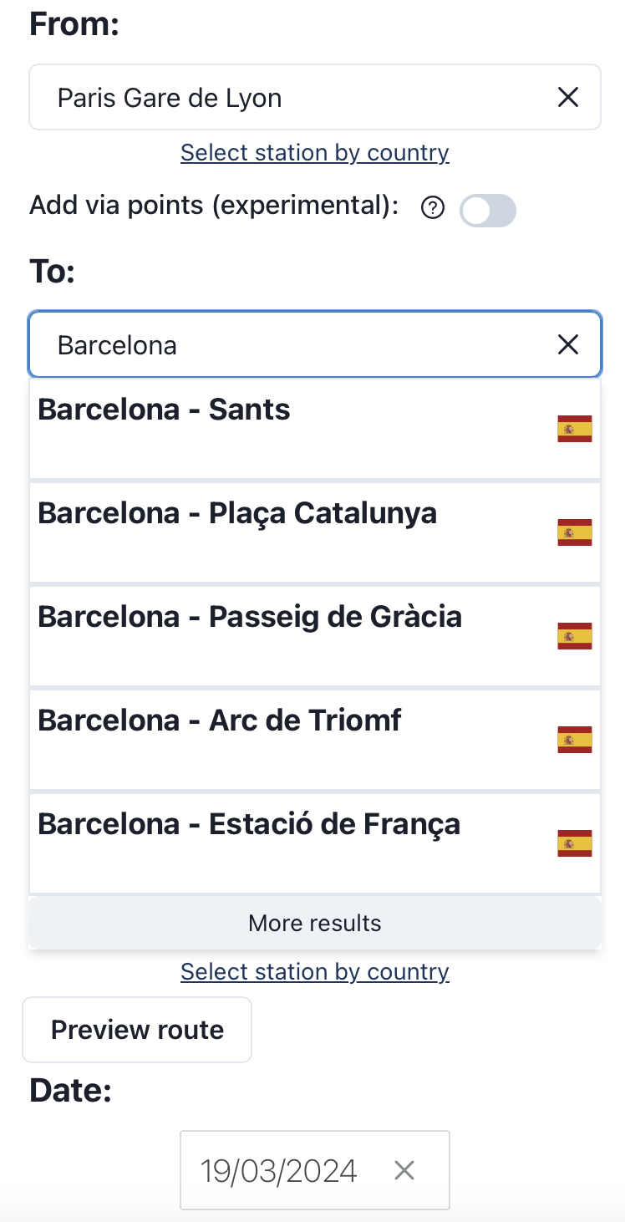Clear the Barcelona destination text
This screenshot has height=1222, width=625.
pyautogui.click(x=568, y=344)
